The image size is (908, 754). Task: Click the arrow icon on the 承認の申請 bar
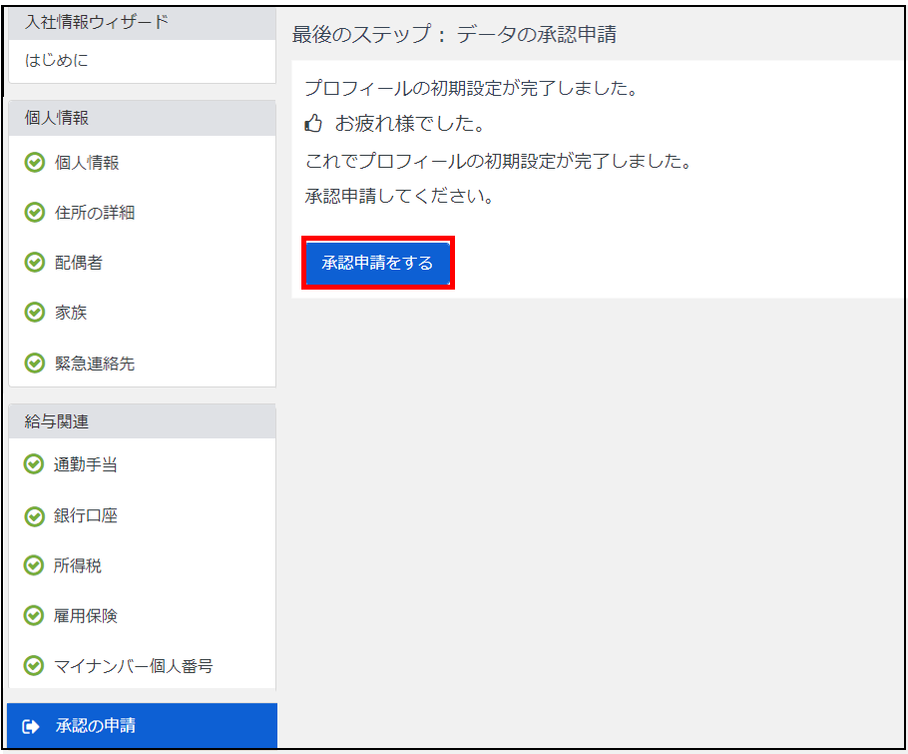tap(31, 726)
